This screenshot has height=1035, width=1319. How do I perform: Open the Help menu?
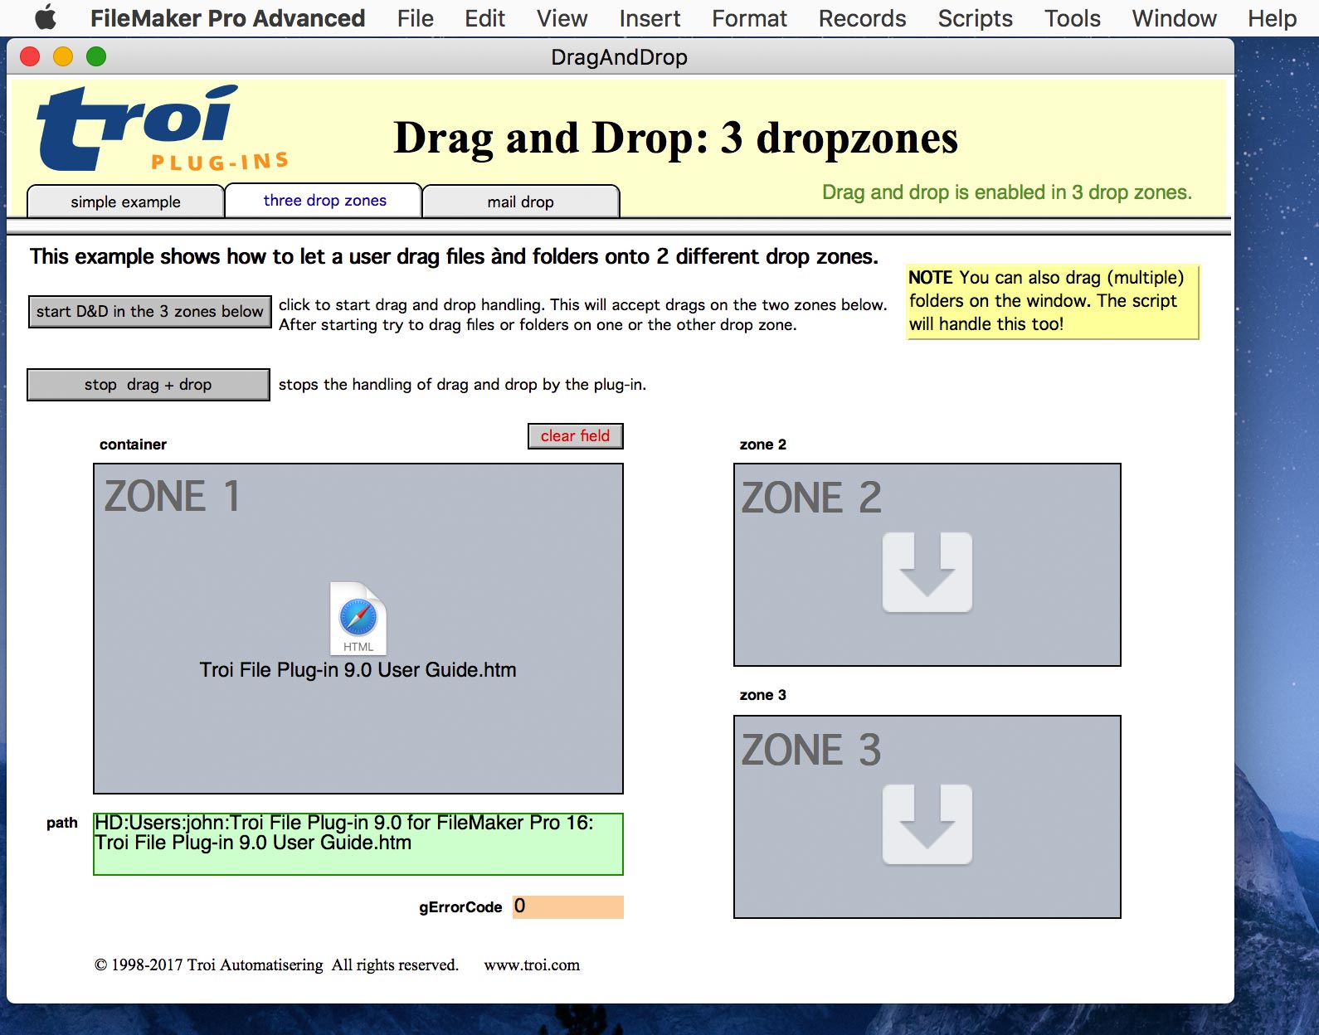[x=1272, y=18]
